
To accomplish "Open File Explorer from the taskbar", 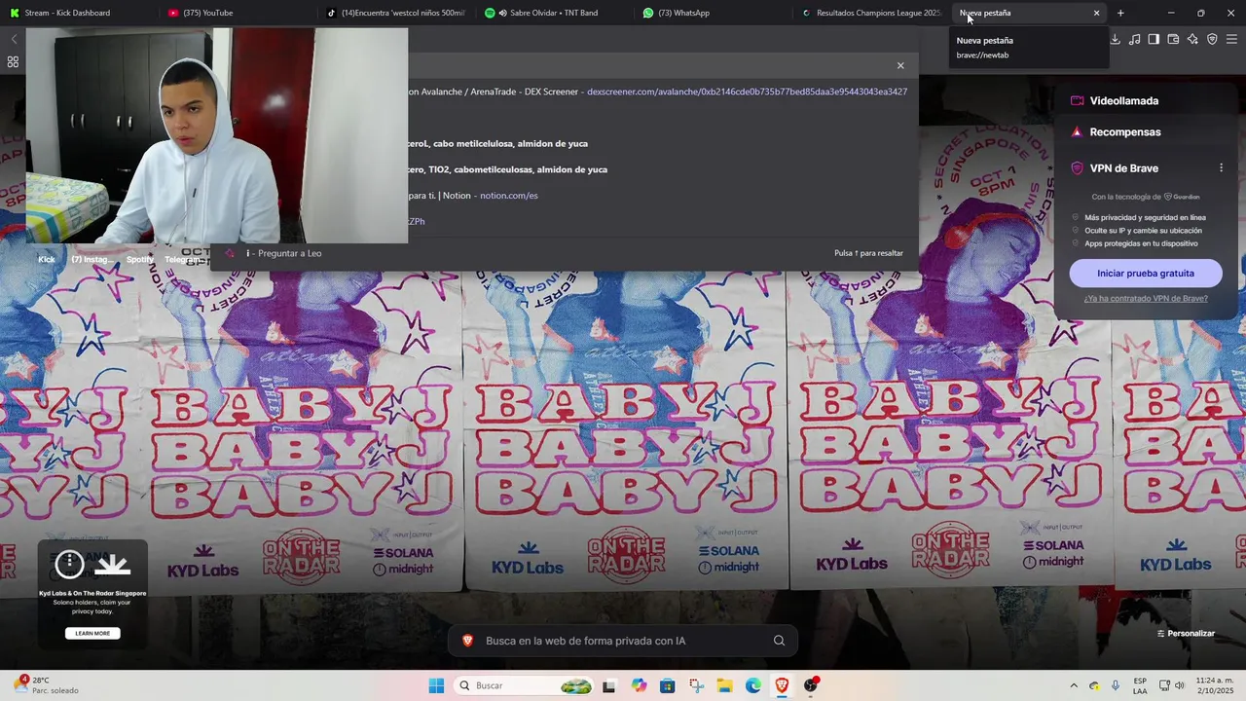I will click(725, 685).
